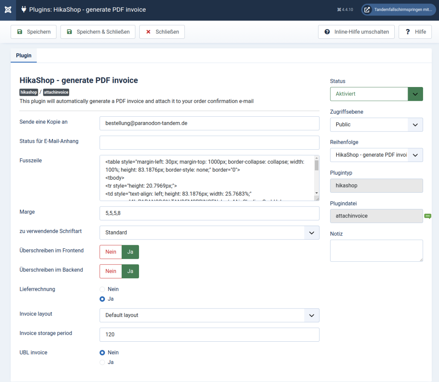439x382 pixels.
Task: Click the Notiz textarea
Action: click(377, 251)
